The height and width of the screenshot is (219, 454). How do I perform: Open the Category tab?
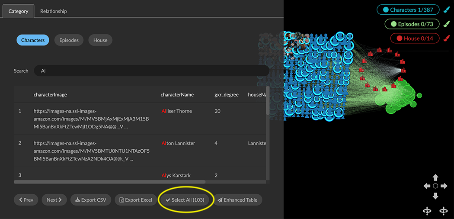pyautogui.click(x=19, y=11)
